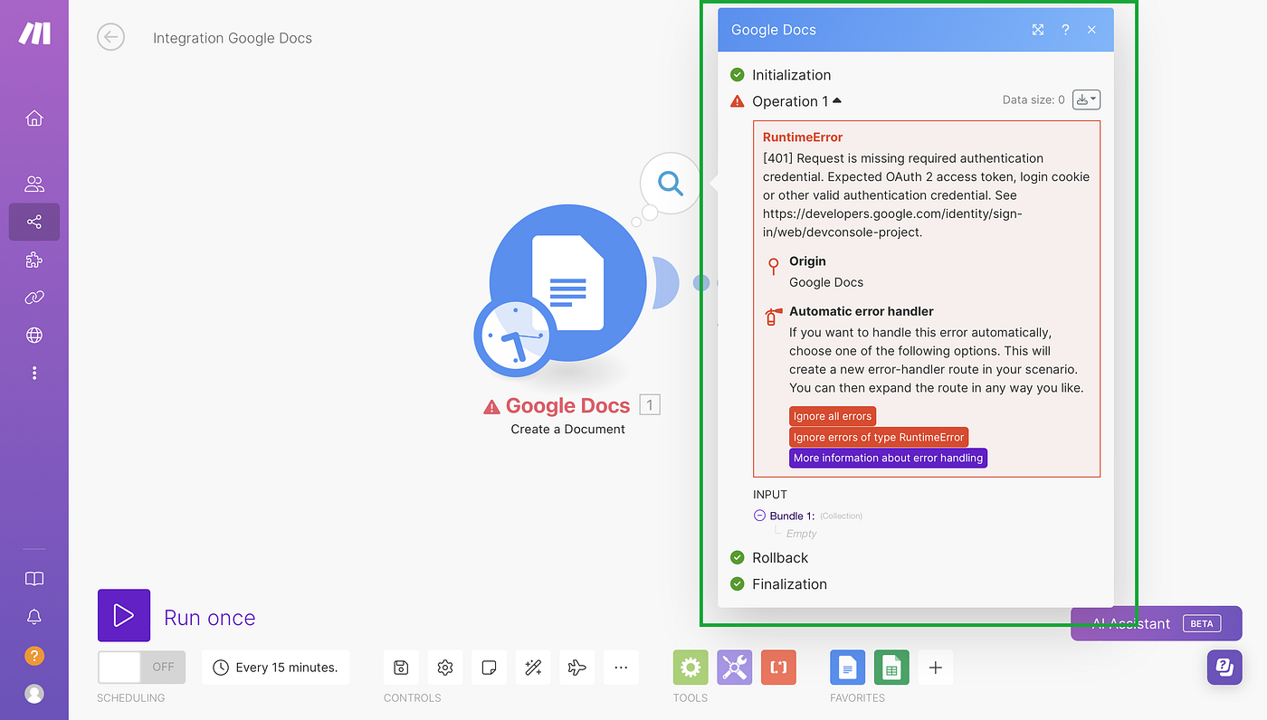This screenshot has width=1267, height=720.
Task: Open the Every 15 minutes schedule
Action: click(276, 668)
